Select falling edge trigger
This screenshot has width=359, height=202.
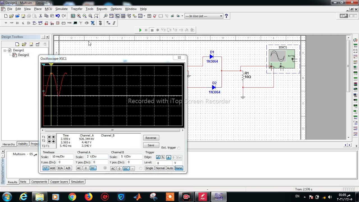[163, 157]
